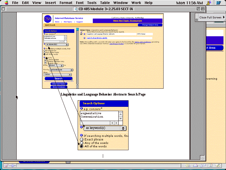Click the zoom box in the title bar

click(x=198, y=9)
